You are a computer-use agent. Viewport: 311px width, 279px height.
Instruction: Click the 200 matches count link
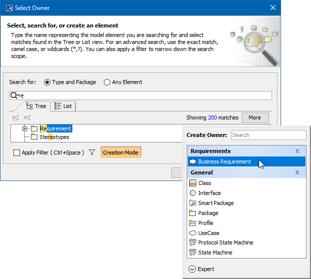tap(213, 117)
